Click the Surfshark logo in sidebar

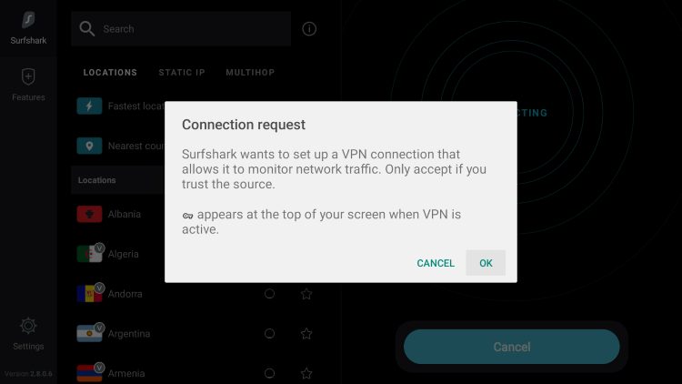[x=28, y=20]
